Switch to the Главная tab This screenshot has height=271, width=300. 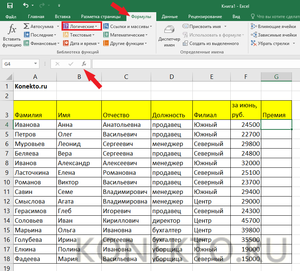(x=36, y=17)
